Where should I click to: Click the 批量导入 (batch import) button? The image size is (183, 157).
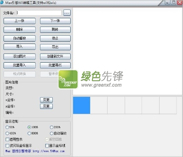point(19,65)
